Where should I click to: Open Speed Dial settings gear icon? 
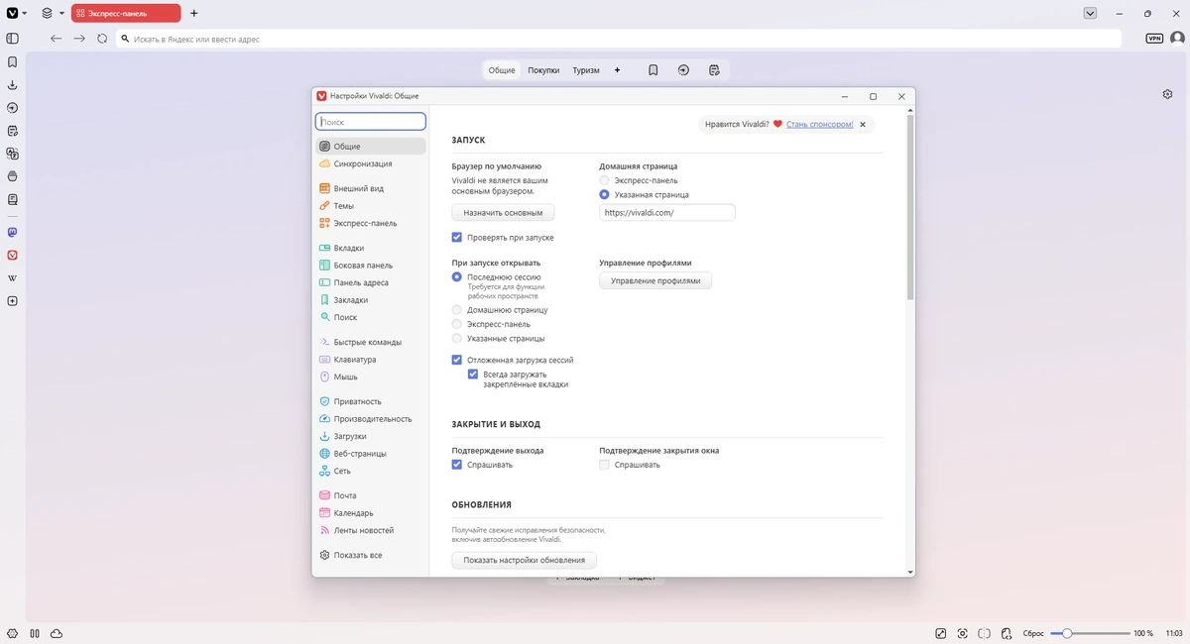(1168, 94)
